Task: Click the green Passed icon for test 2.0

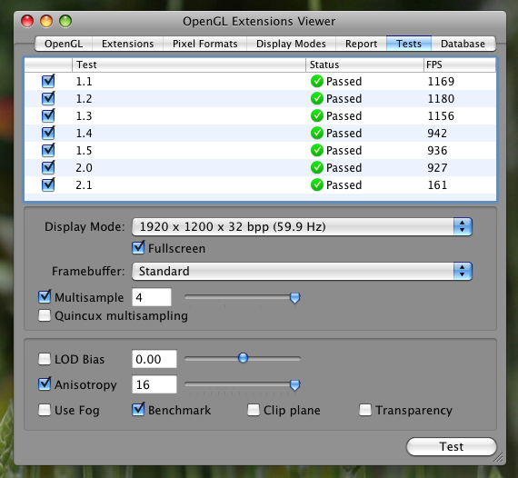Action: coord(317,167)
